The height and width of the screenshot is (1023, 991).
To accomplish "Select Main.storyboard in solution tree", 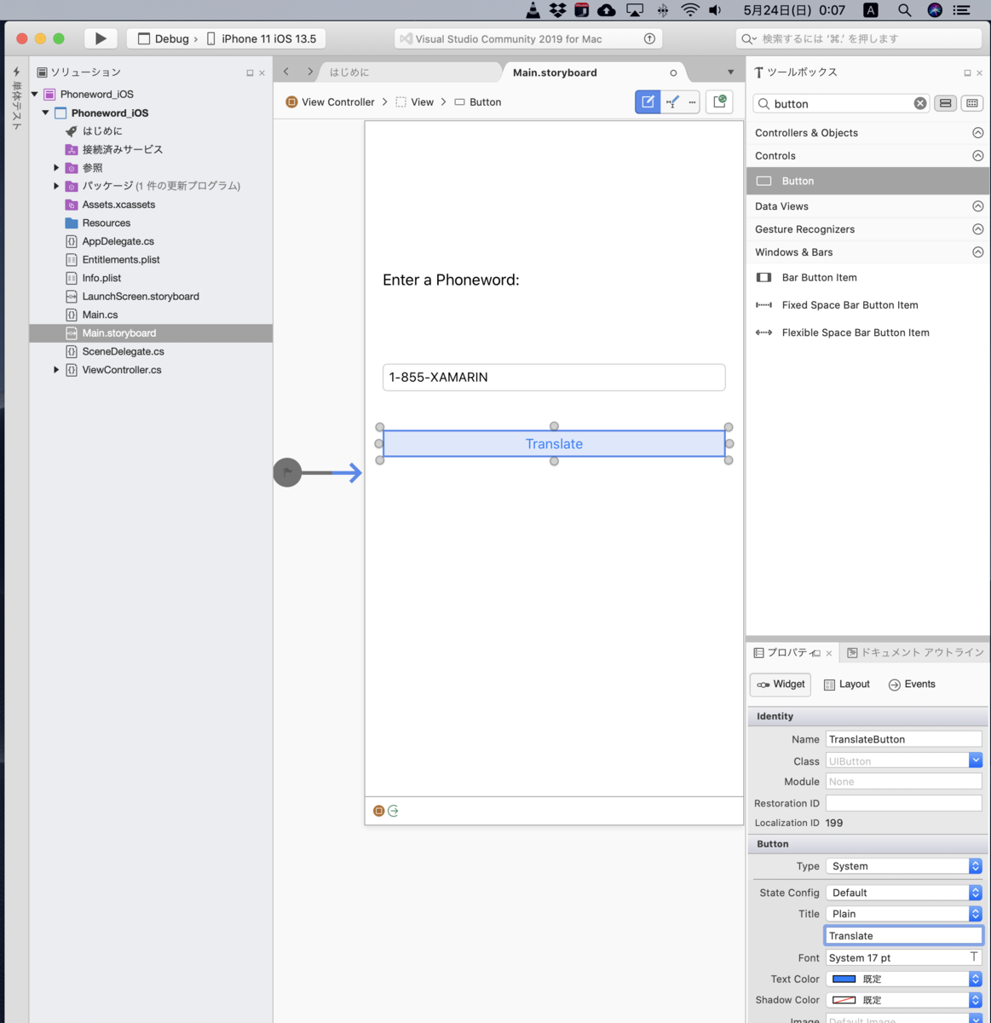I will pyautogui.click(x=151, y=333).
